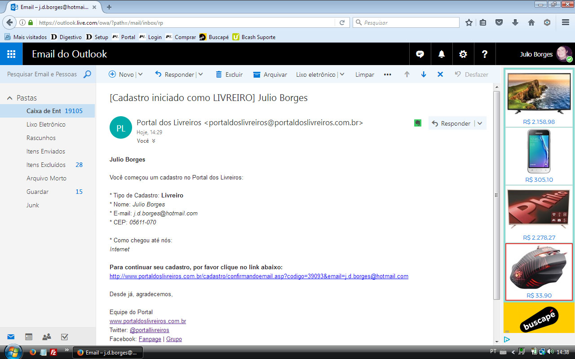Expand the toolbar Responder dropdown arrow
Viewport: 575px width, 359px height.
click(200, 74)
